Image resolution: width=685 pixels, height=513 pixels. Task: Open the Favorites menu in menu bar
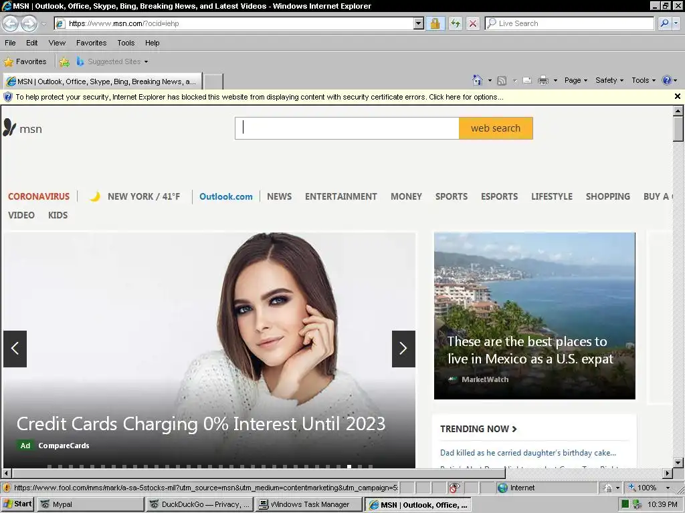click(91, 43)
